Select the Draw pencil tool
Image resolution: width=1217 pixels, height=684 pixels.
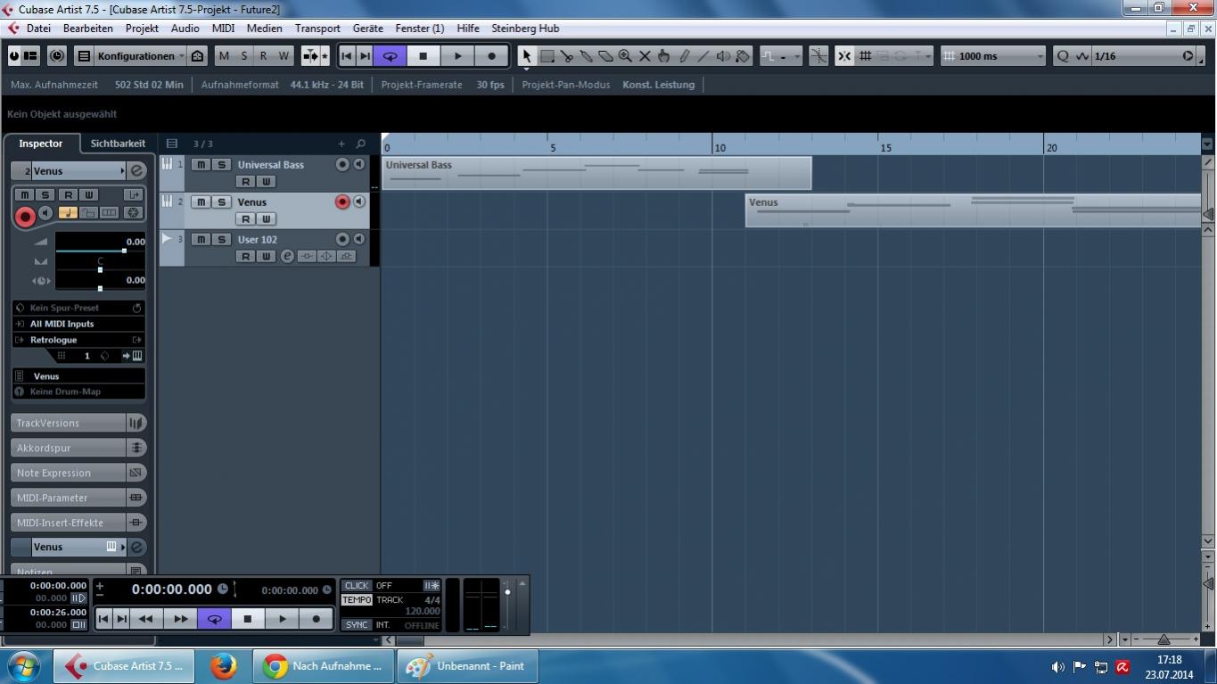coord(684,56)
